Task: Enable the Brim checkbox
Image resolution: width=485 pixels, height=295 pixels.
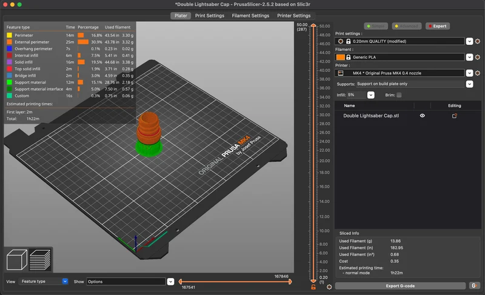Action: point(399,95)
